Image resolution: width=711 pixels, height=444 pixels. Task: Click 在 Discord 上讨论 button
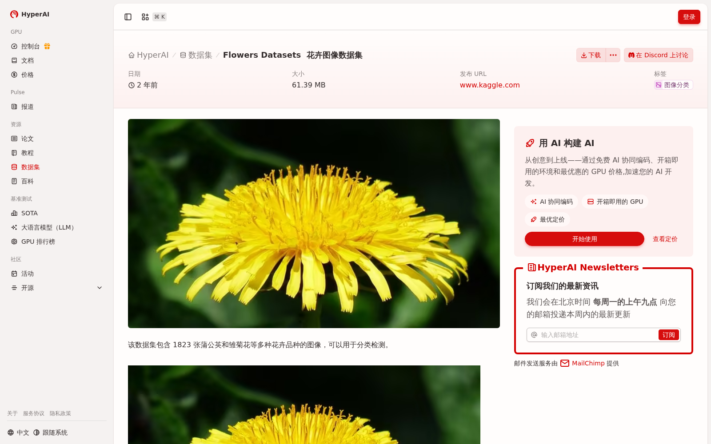click(x=658, y=55)
